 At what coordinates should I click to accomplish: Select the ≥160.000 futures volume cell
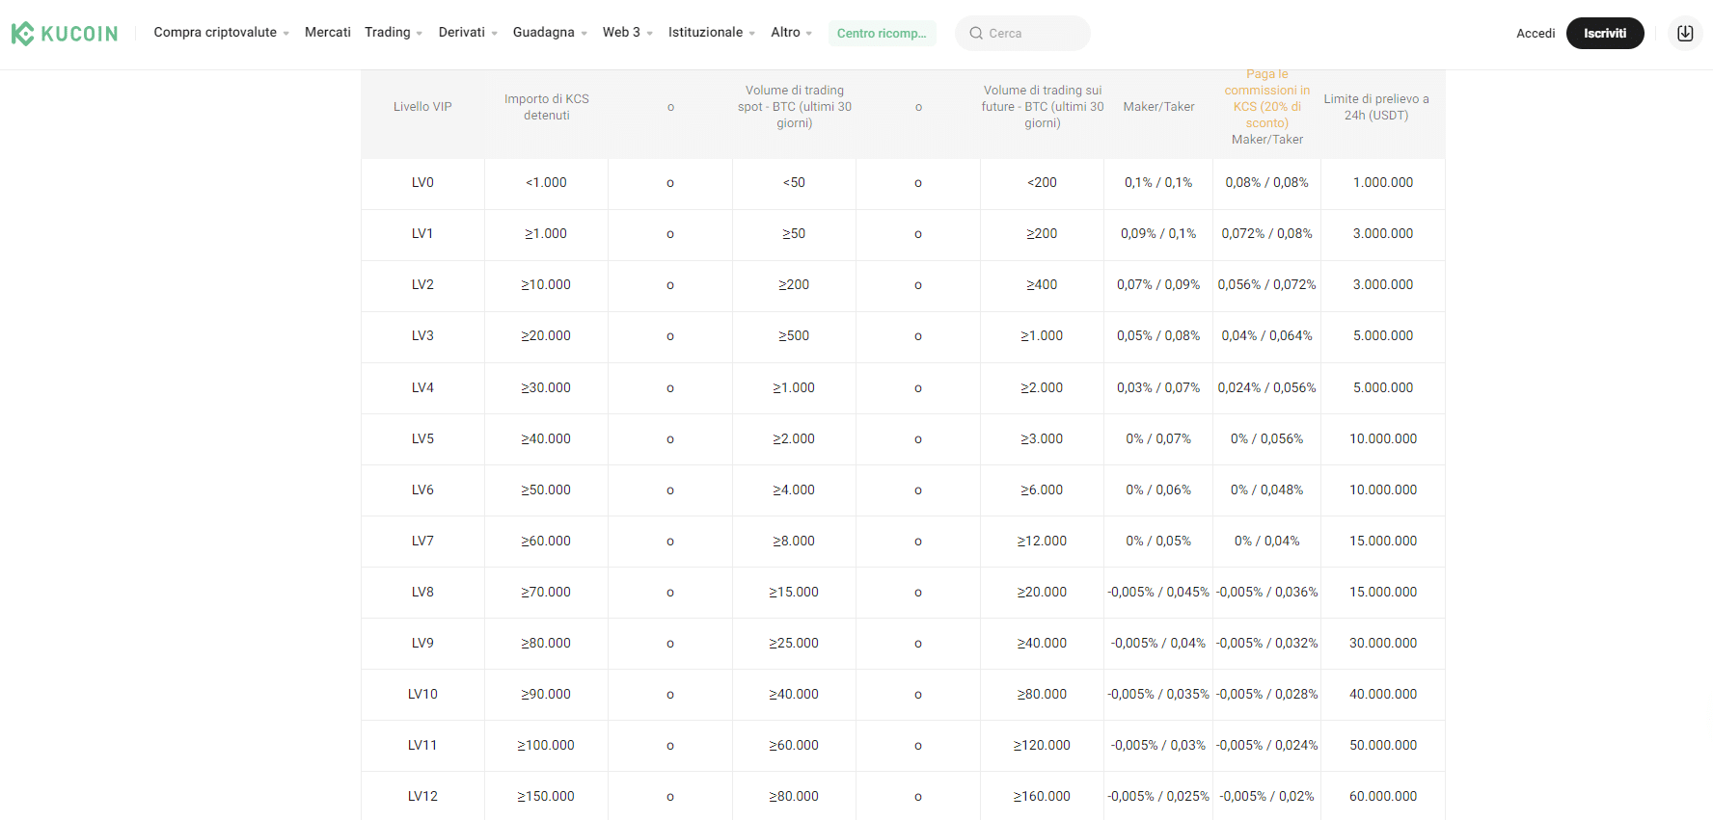[x=1042, y=797]
